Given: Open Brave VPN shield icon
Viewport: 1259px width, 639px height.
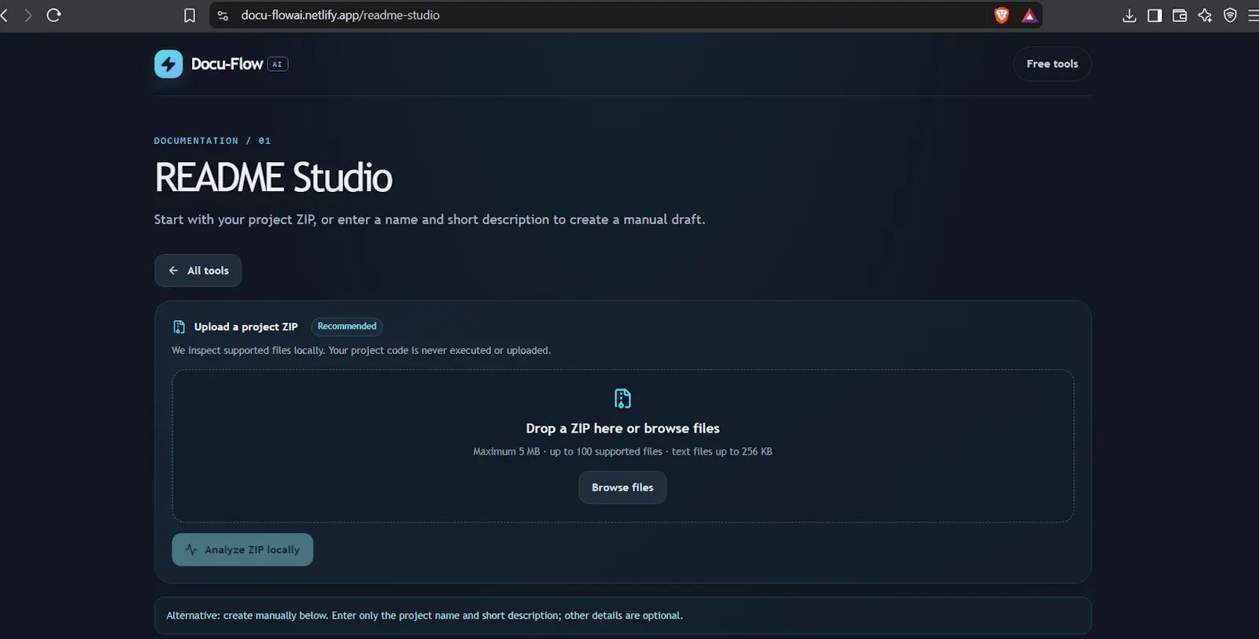Looking at the screenshot, I should pyautogui.click(x=1230, y=15).
